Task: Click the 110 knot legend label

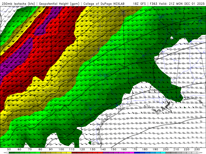Action: (x=72, y=149)
